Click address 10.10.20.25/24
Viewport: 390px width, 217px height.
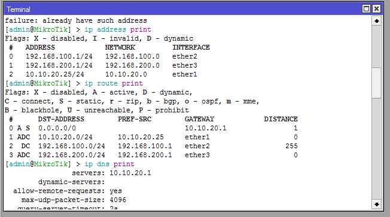[54, 74]
